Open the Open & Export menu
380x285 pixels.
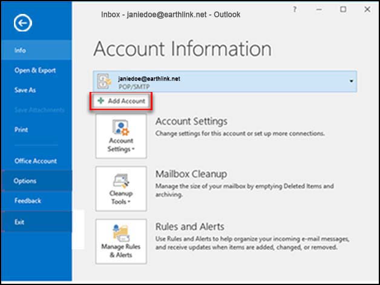pos(36,70)
